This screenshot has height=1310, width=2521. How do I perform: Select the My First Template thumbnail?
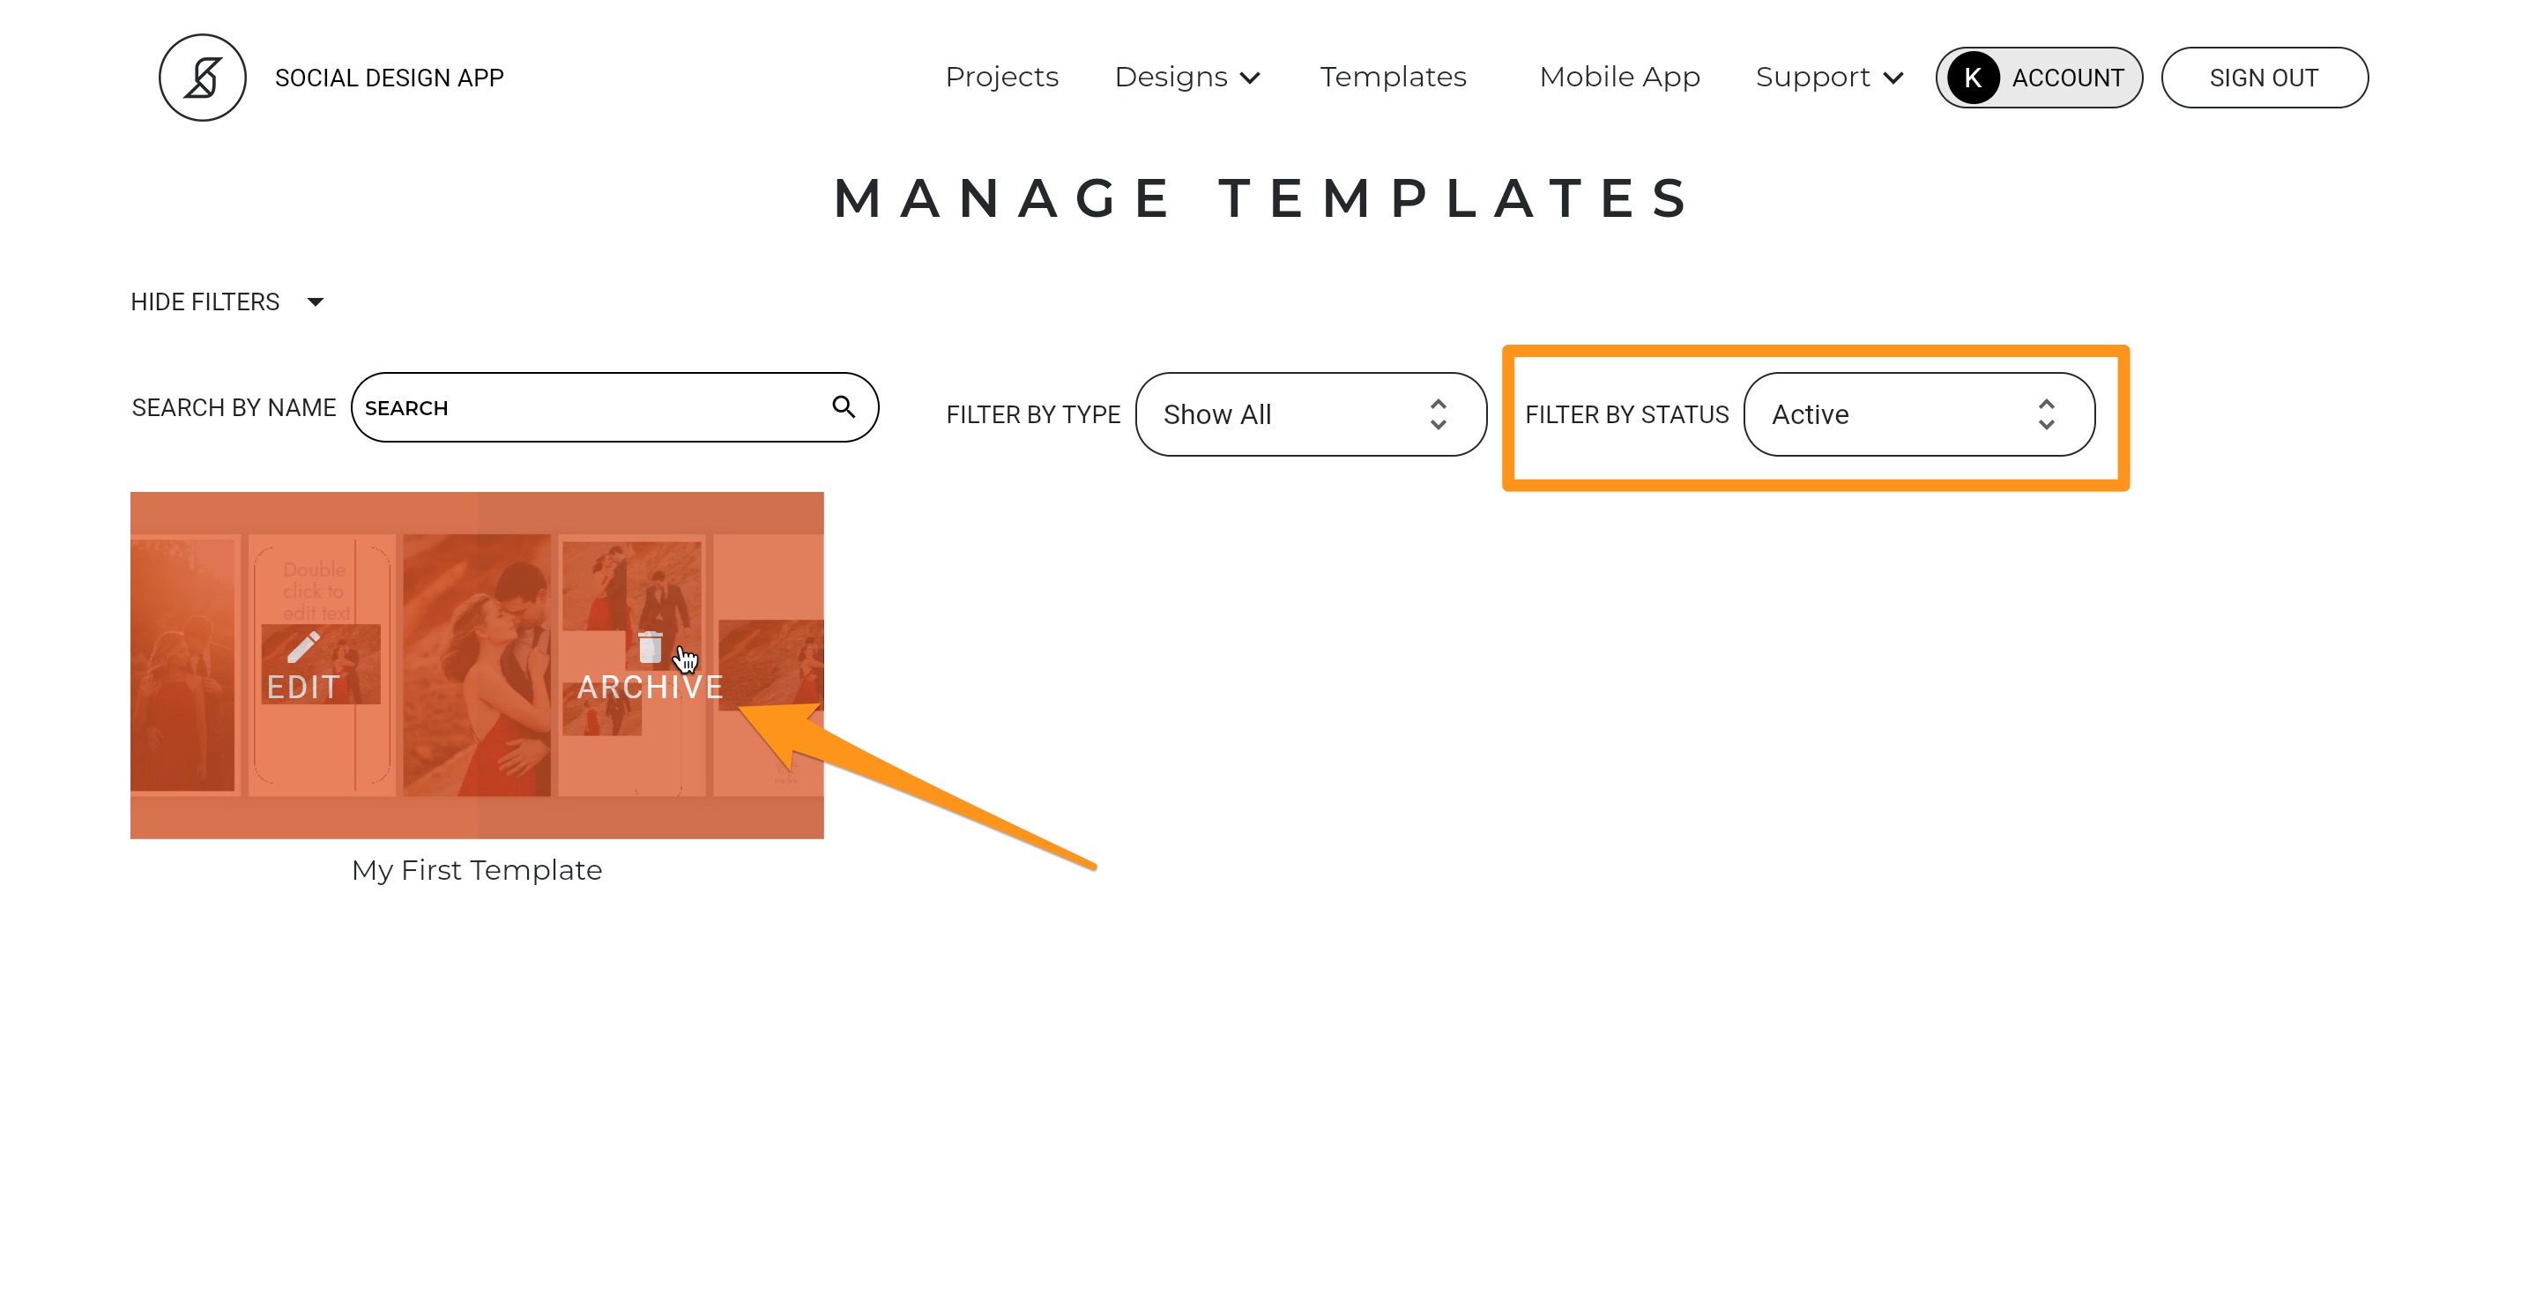coord(477,665)
